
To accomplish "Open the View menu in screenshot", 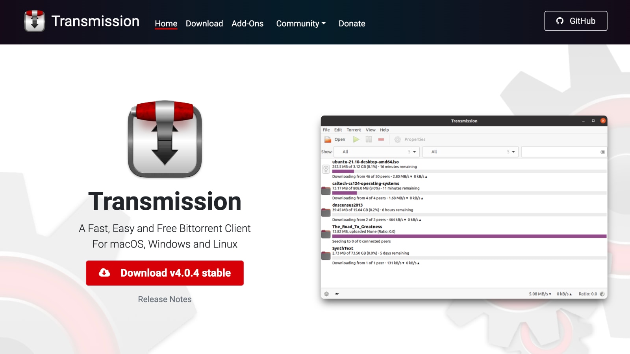I will 371,130.
